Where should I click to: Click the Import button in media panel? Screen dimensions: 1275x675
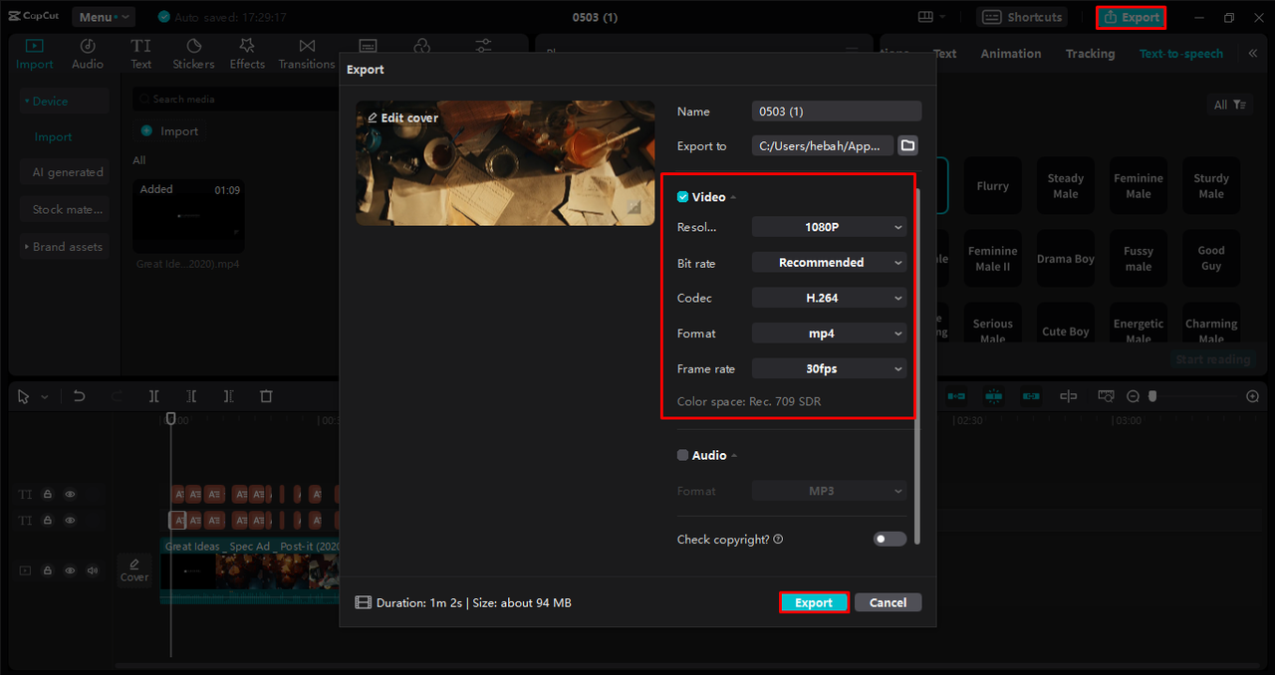[169, 131]
